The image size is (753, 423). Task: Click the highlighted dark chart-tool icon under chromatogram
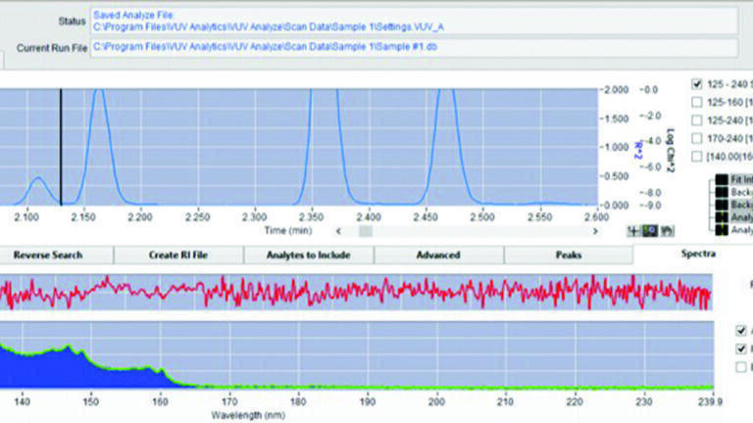pyautogui.click(x=650, y=231)
